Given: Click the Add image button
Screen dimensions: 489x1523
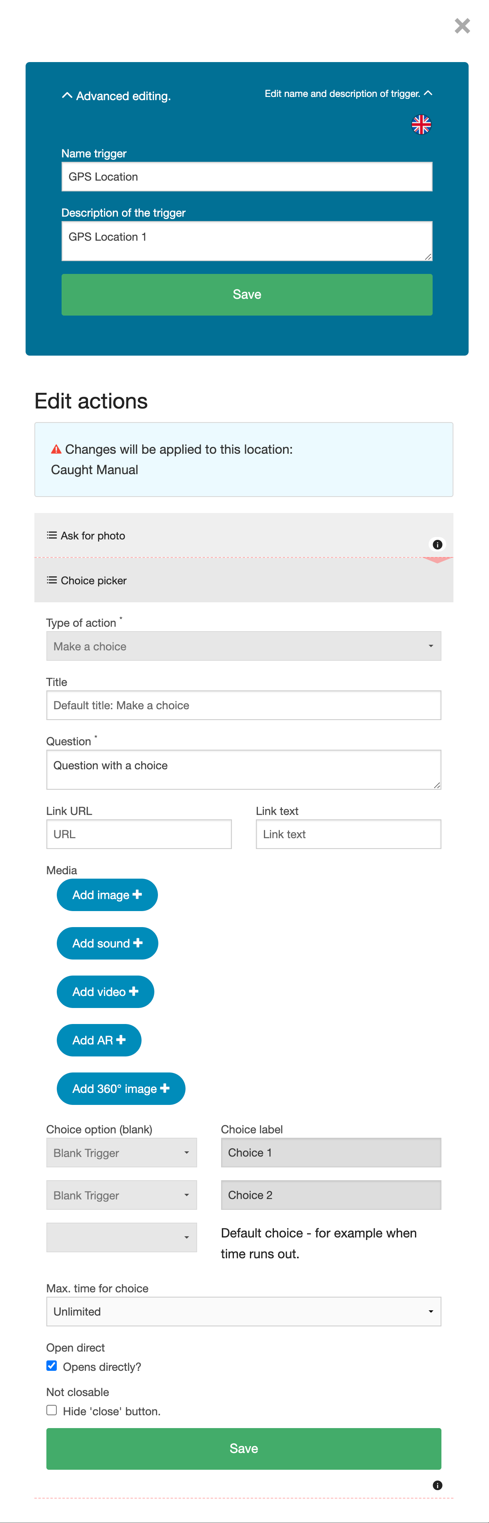Looking at the screenshot, I should point(107,895).
